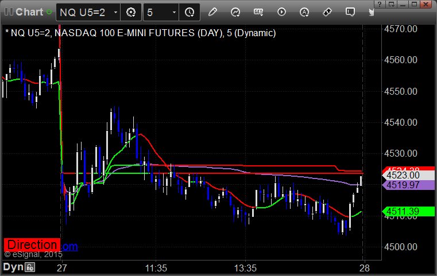
Task: Open the studies chart-line icon menu
Action: pyautogui.click(x=235, y=11)
